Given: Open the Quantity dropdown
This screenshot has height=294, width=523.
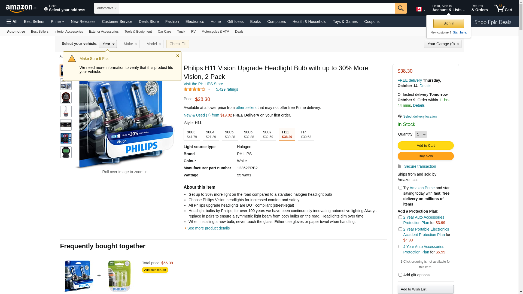Looking at the screenshot, I should [x=421, y=134].
